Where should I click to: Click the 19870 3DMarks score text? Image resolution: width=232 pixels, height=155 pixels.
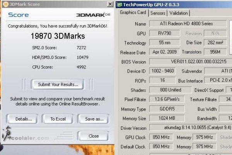pyautogui.click(x=58, y=36)
